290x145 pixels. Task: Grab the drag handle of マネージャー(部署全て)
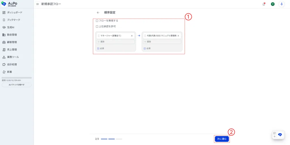(99, 36)
